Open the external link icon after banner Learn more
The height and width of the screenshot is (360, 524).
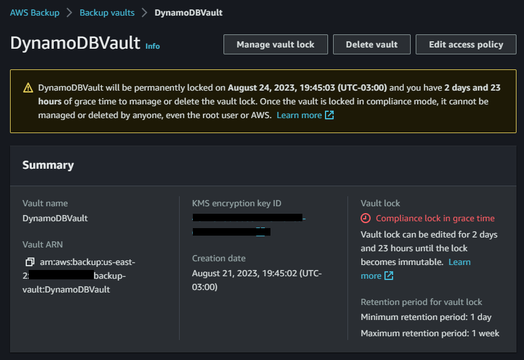coord(329,115)
